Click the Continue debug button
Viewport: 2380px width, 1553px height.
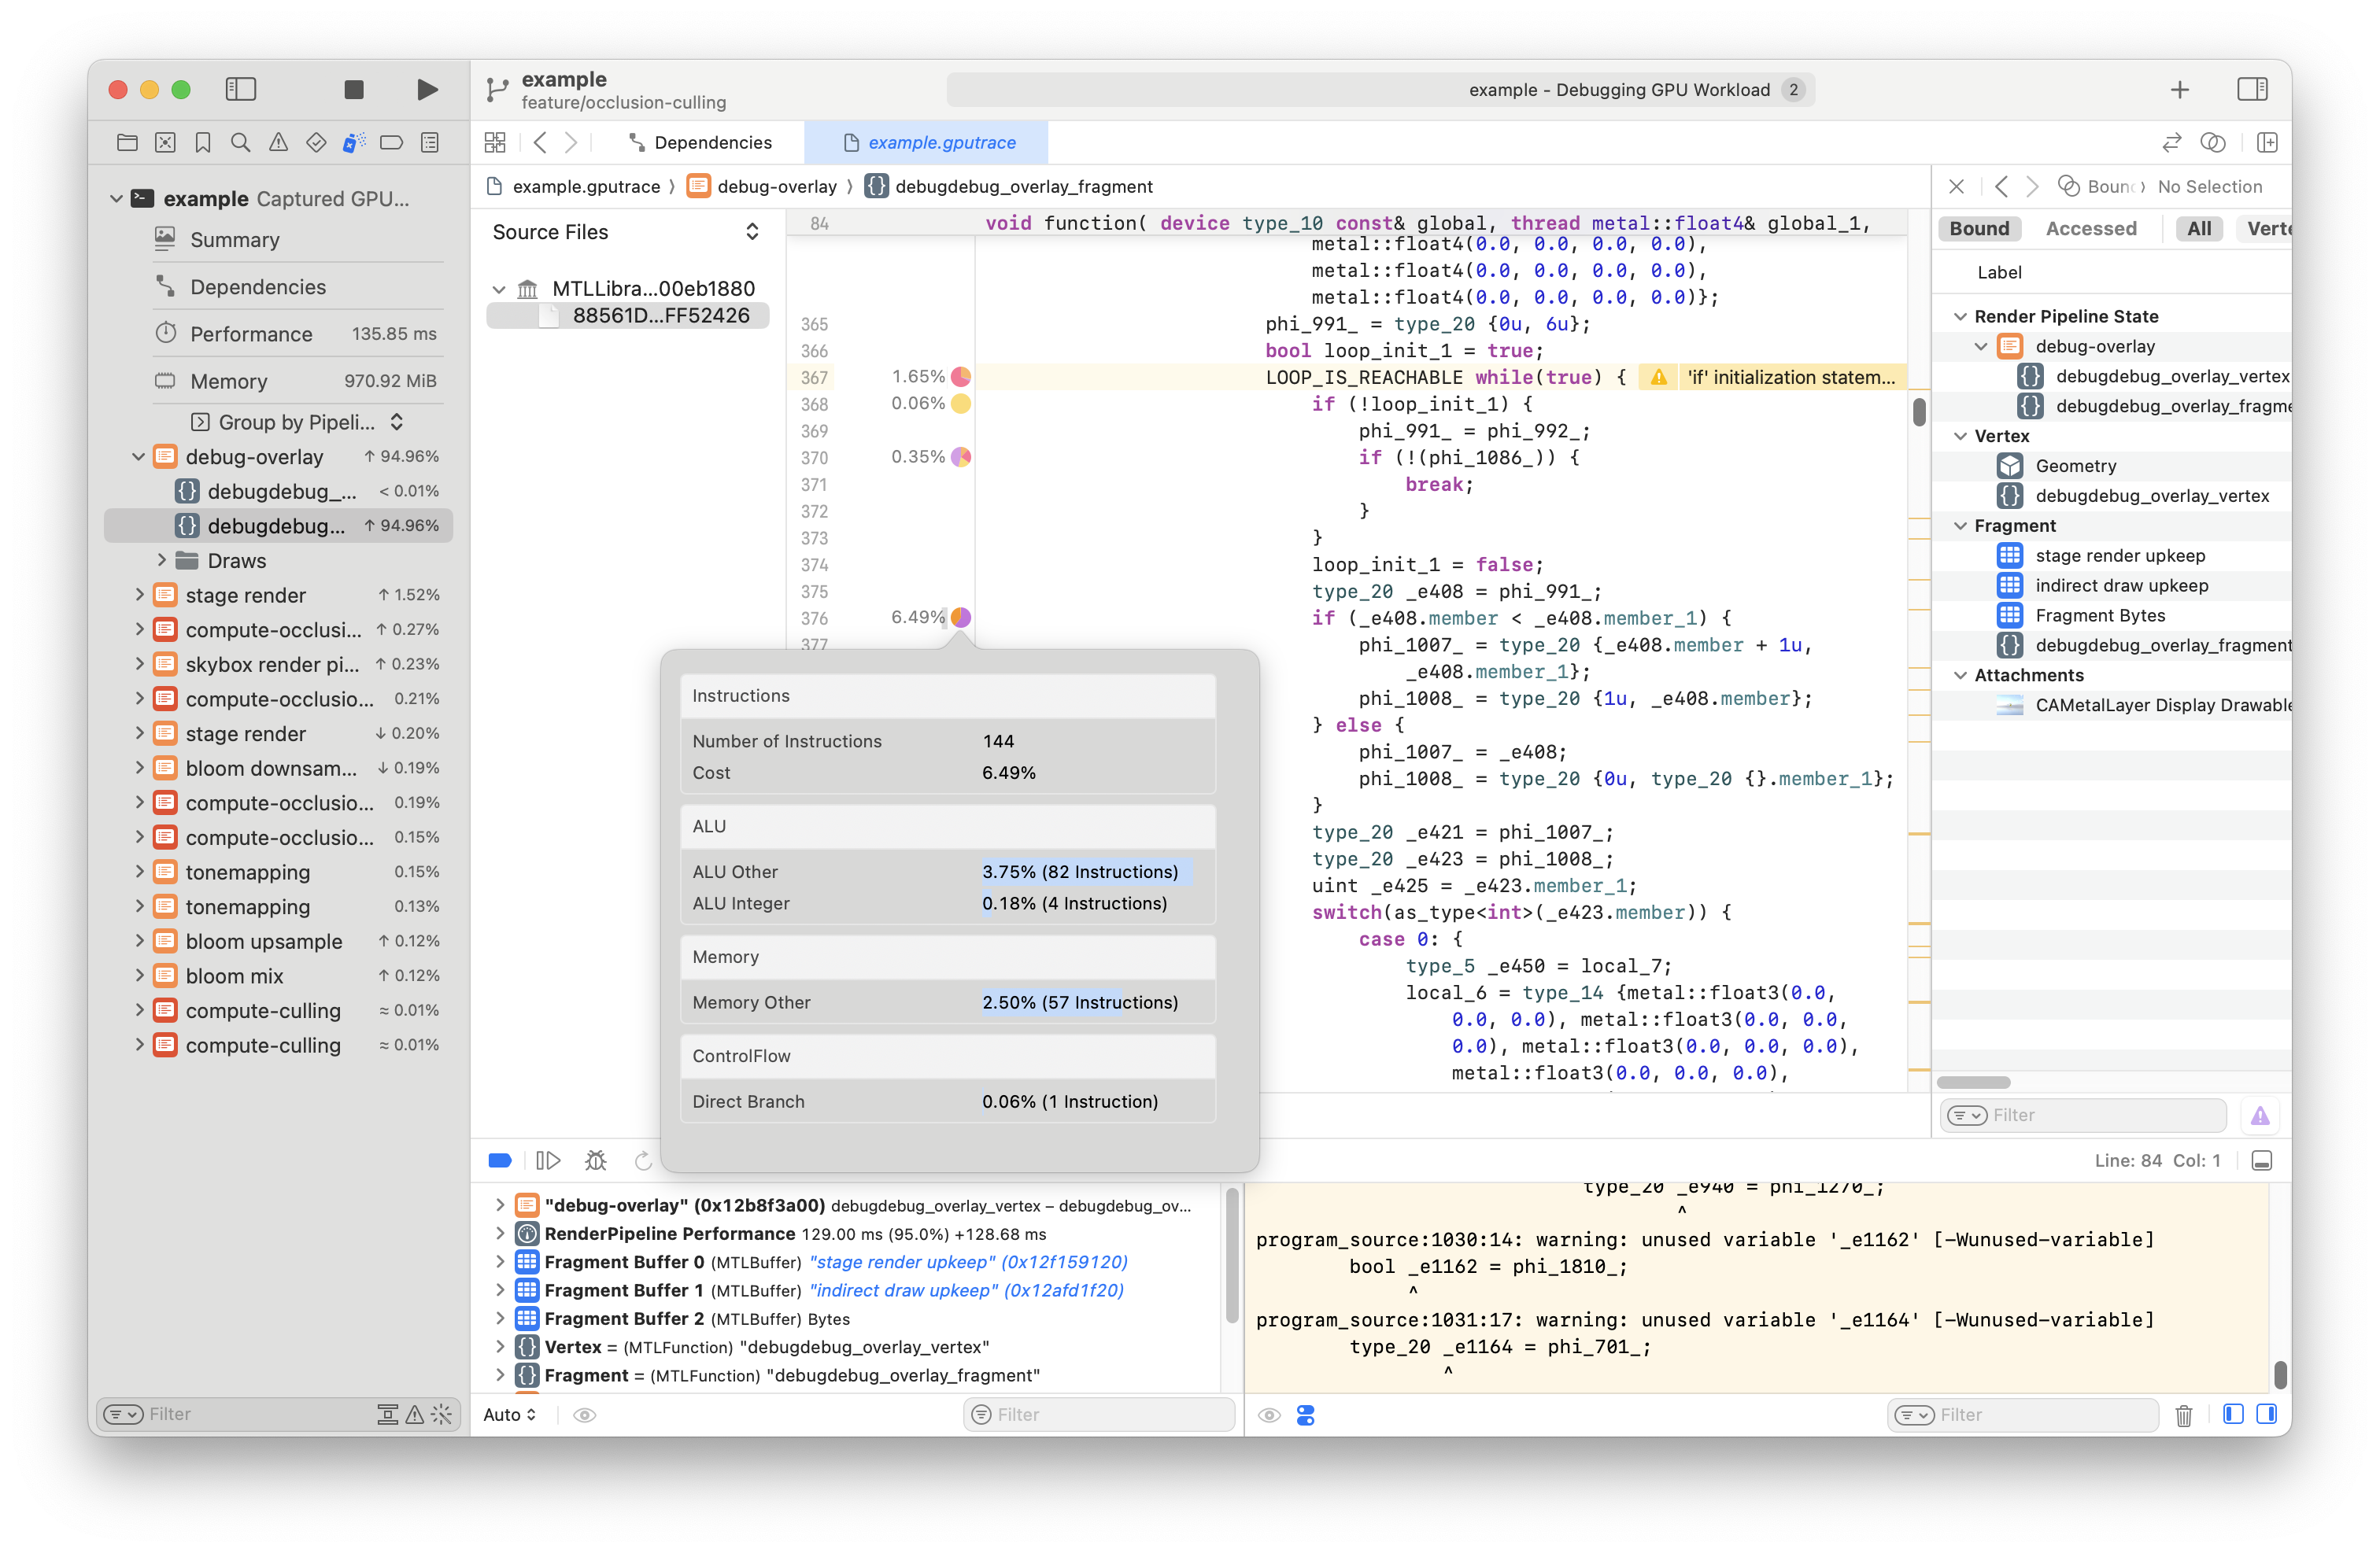[x=548, y=1160]
